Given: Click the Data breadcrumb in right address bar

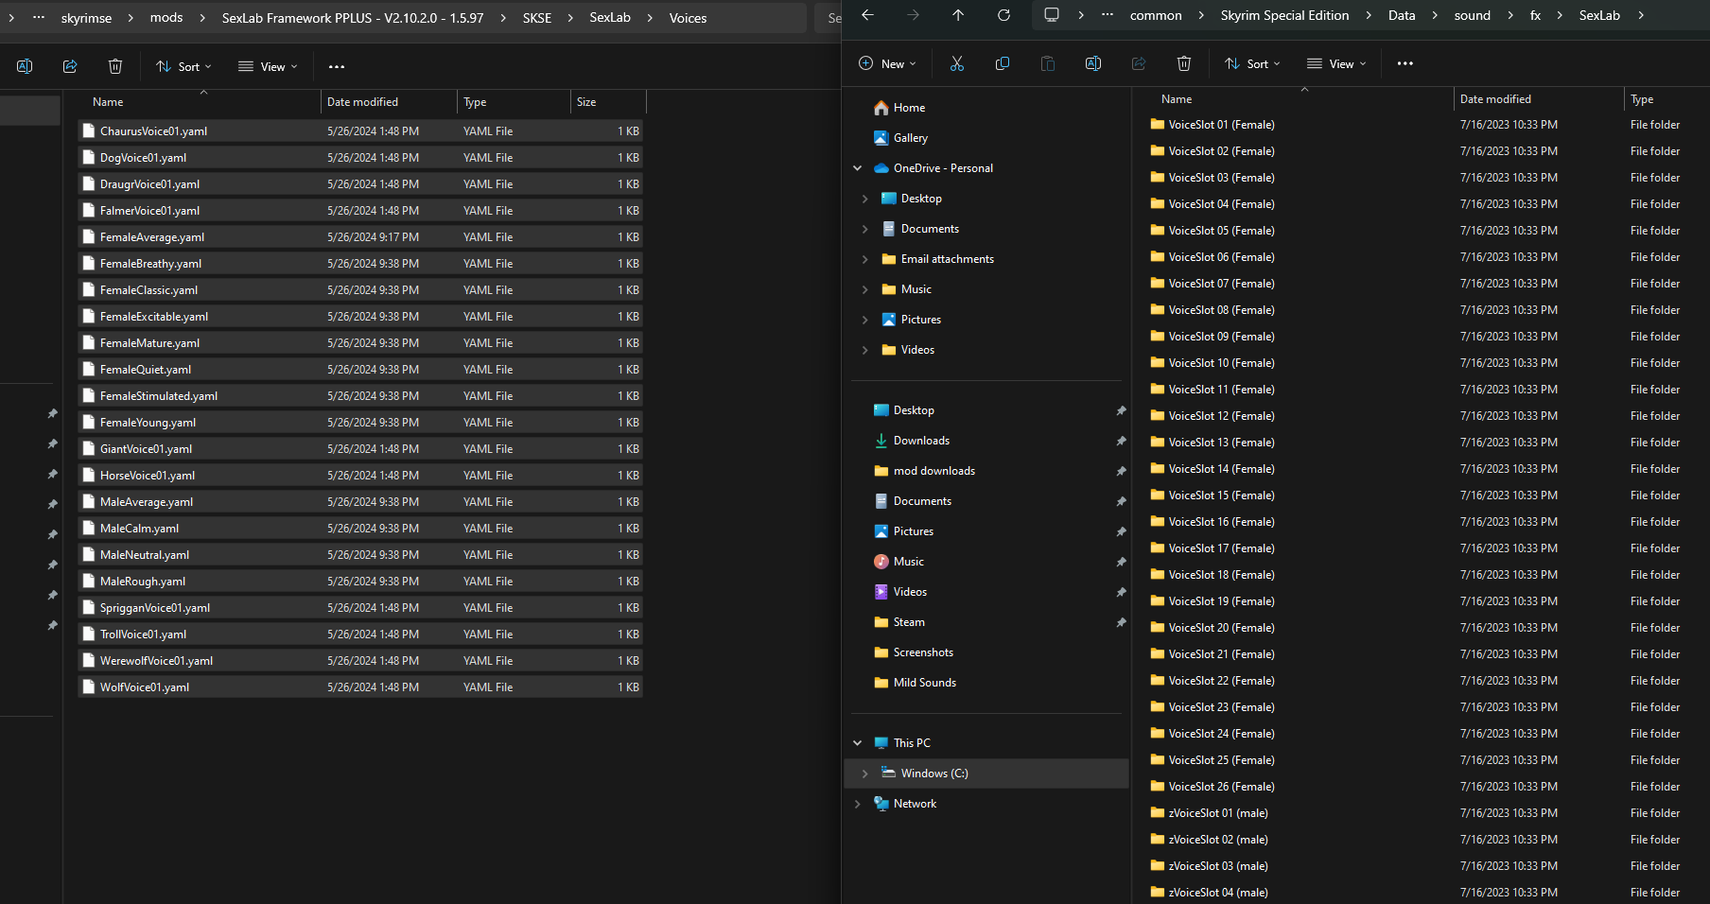Looking at the screenshot, I should tap(1402, 15).
